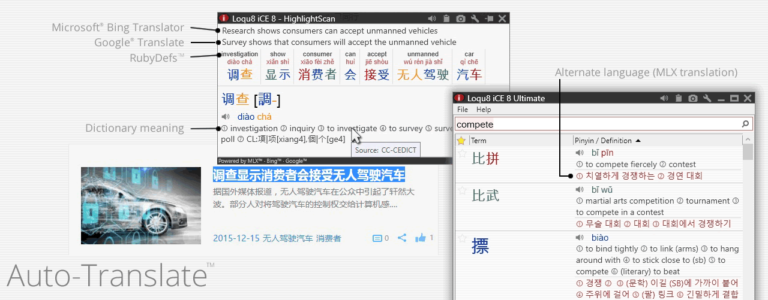
Task: Click the 调查 [調-] headword in HighlightScan
Action: [x=251, y=99]
